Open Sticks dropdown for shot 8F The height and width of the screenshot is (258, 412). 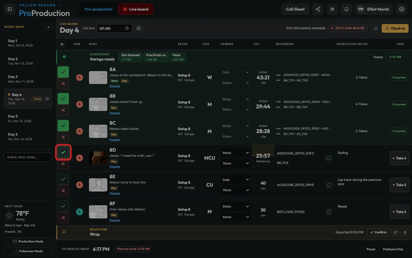tap(235, 207)
